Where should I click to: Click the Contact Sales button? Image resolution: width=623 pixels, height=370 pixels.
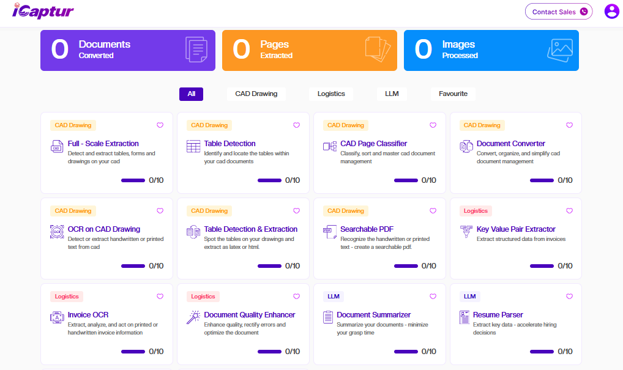pyautogui.click(x=559, y=12)
